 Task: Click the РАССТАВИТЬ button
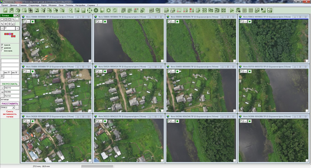click(x=10, y=104)
